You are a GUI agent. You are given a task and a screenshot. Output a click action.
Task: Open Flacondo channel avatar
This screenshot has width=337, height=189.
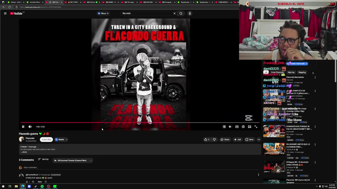[21, 139]
